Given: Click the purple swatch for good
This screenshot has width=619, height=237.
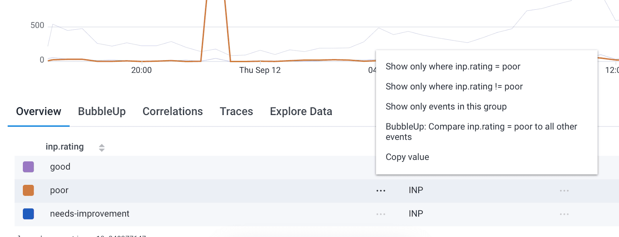Looking at the screenshot, I should (x=28, y=167).
